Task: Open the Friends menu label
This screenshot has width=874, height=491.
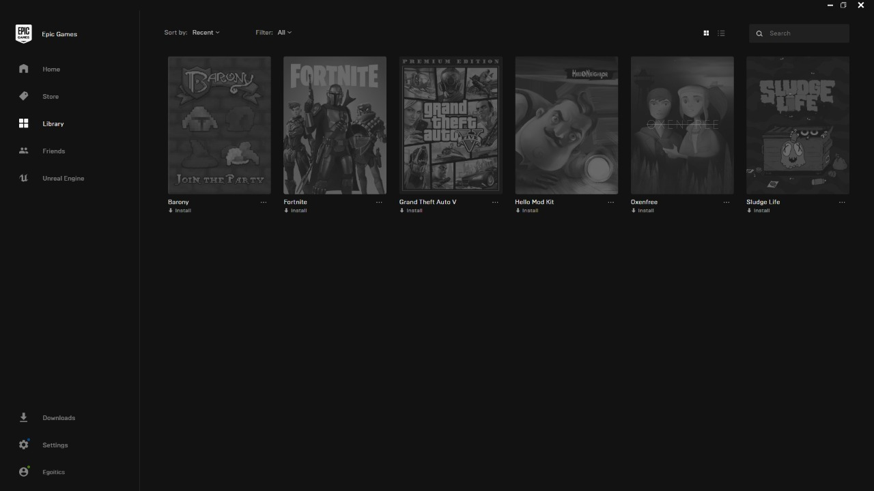Action: coord(53,151)
